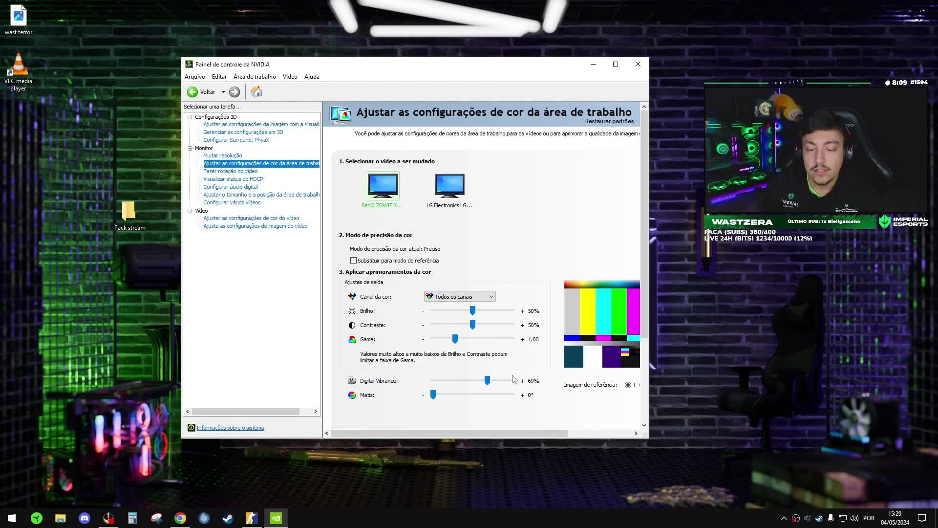The width and height of the screenshot is (938, 528).
Task: Click the OBS icon in the system tray
Action: pos(796,518)
